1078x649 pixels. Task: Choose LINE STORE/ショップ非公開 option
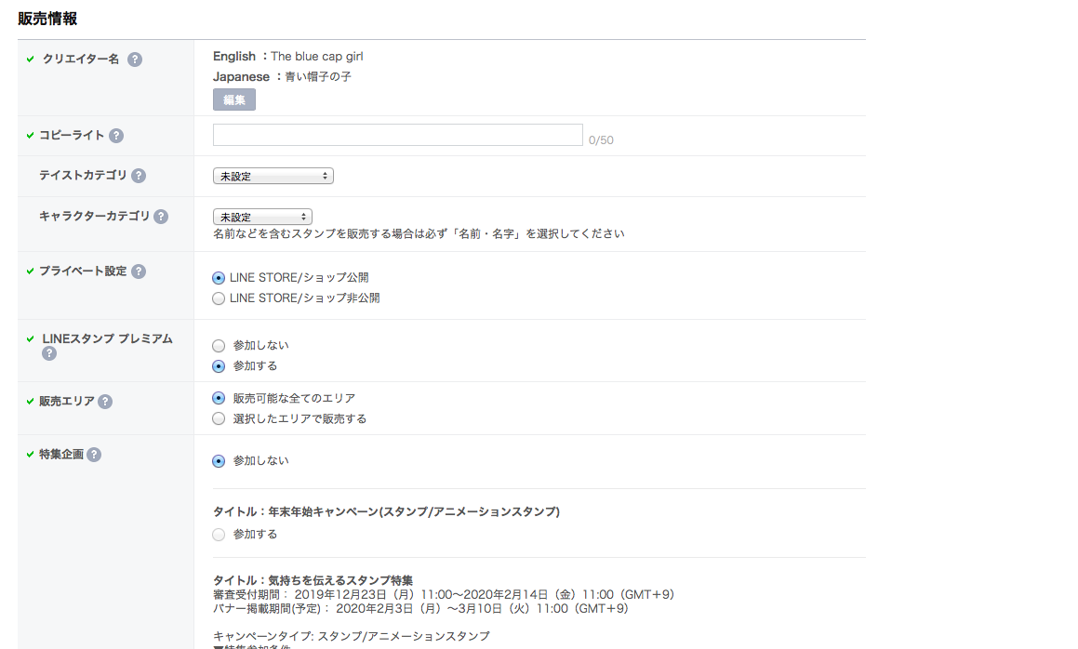coord(219,298)
